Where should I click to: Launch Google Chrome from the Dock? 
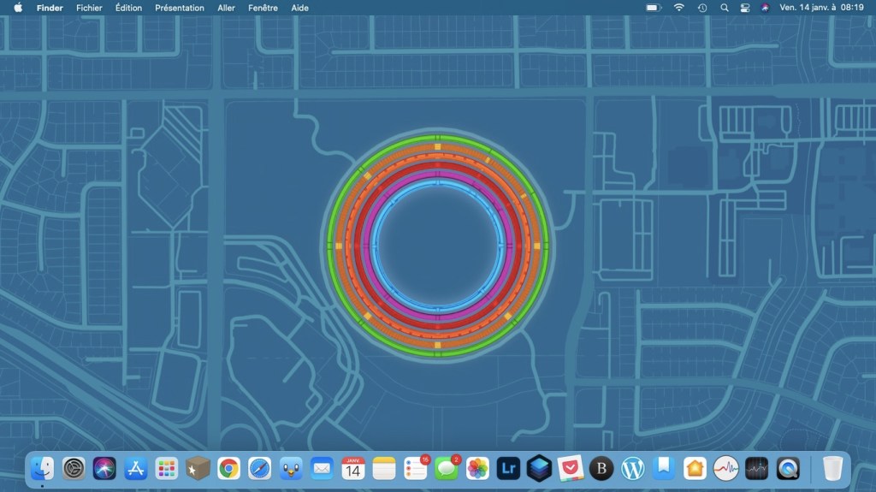(x=228, y=468)
